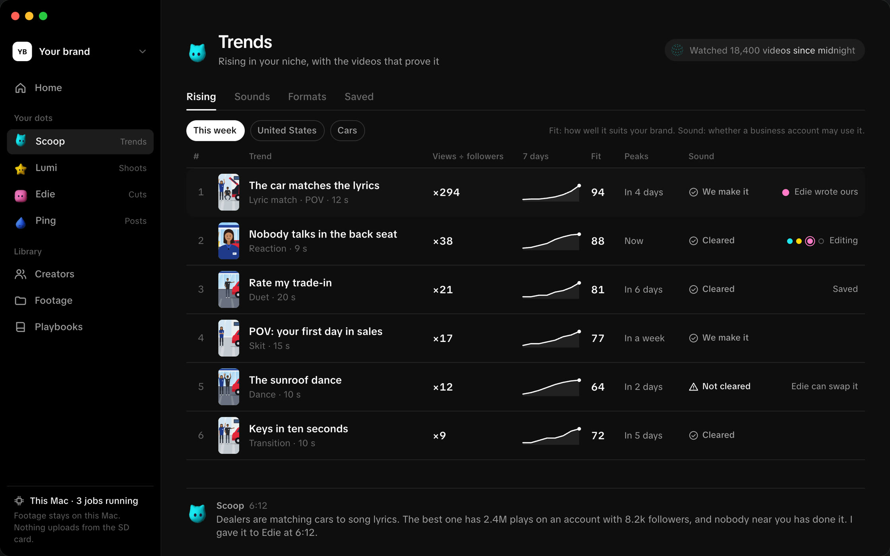Click the This Mac chip icon
This screenshot has height=556, width=890.
click(19, 501)
